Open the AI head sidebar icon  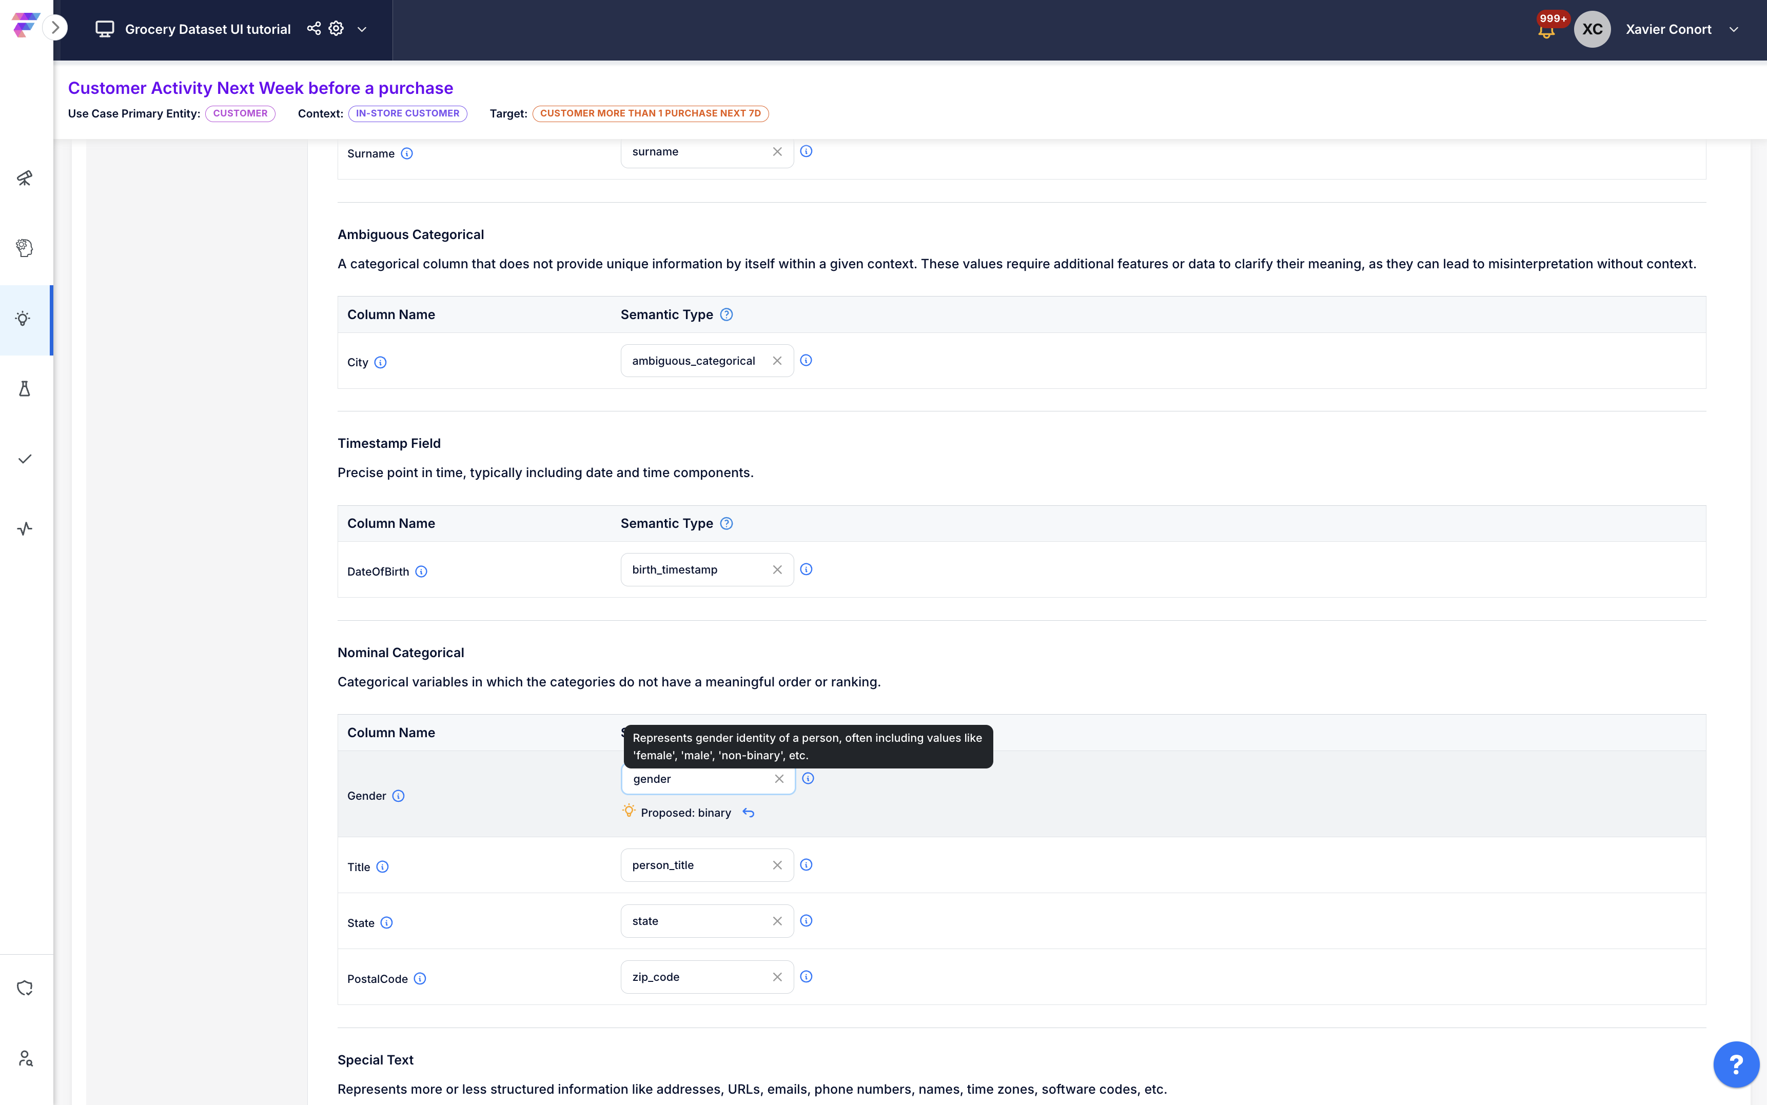click(x=25, y=248)
